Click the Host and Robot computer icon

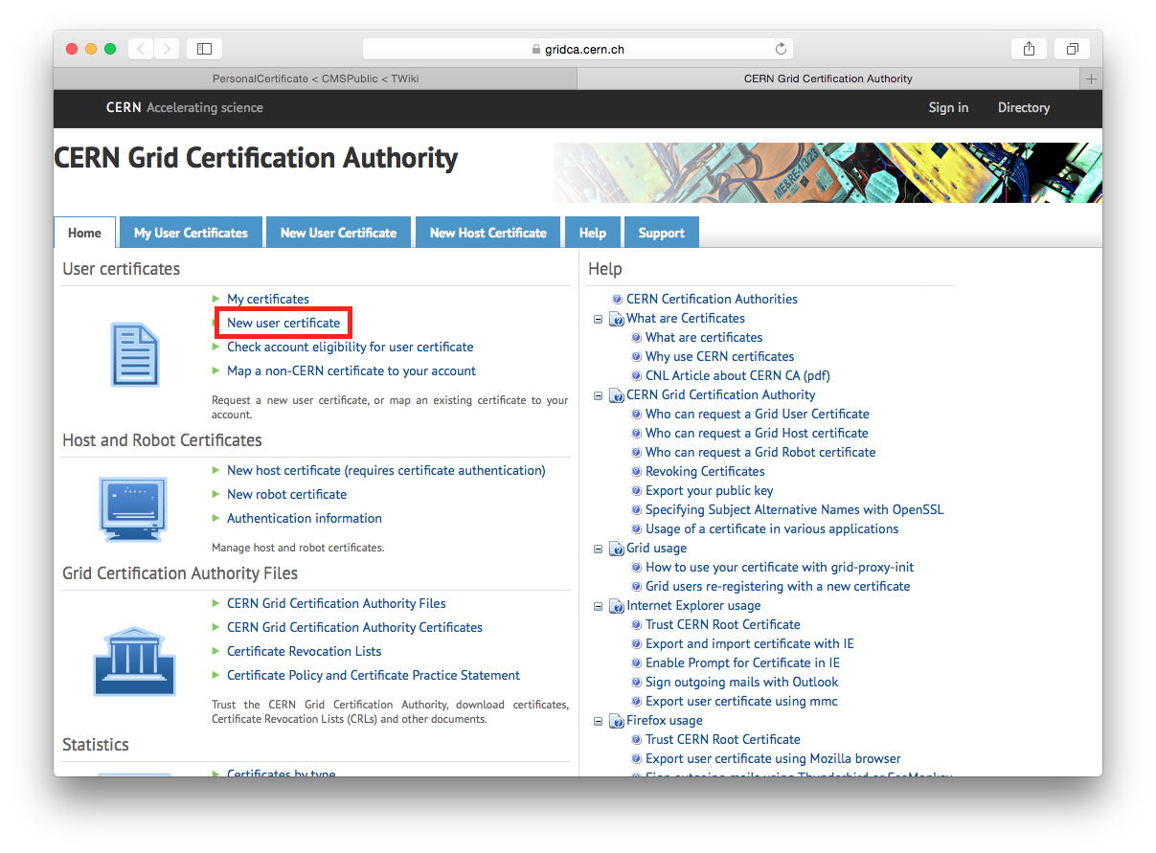133,509
